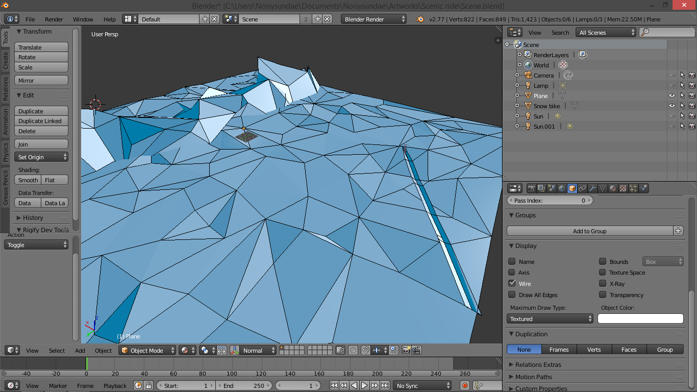Toggle visibility eye for Snow bike object
This screenshot has height=392, width=697.
(x=672, y=106)
